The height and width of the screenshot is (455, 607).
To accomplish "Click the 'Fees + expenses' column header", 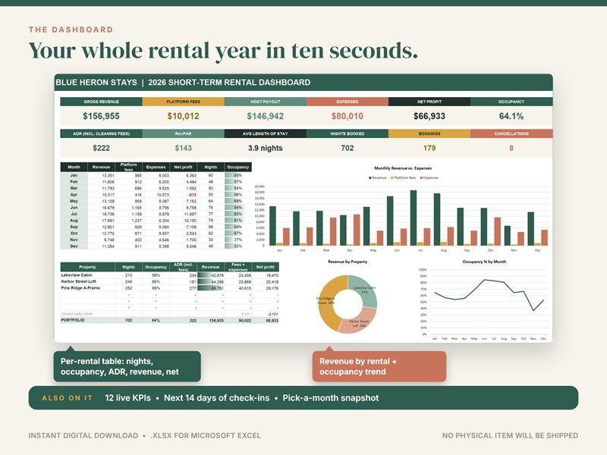I will pyautogui.click(x=238, y=267).
